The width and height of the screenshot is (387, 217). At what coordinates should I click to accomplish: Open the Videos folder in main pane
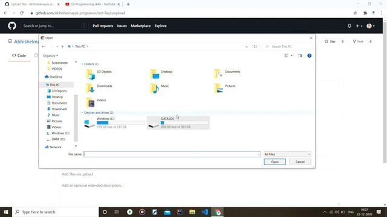[x=96, y=102]
